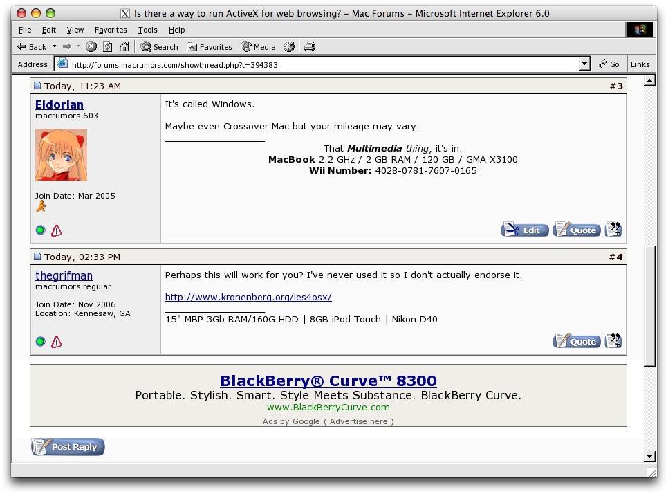Open Eidorian's user profile link

(x=59, y=104)
